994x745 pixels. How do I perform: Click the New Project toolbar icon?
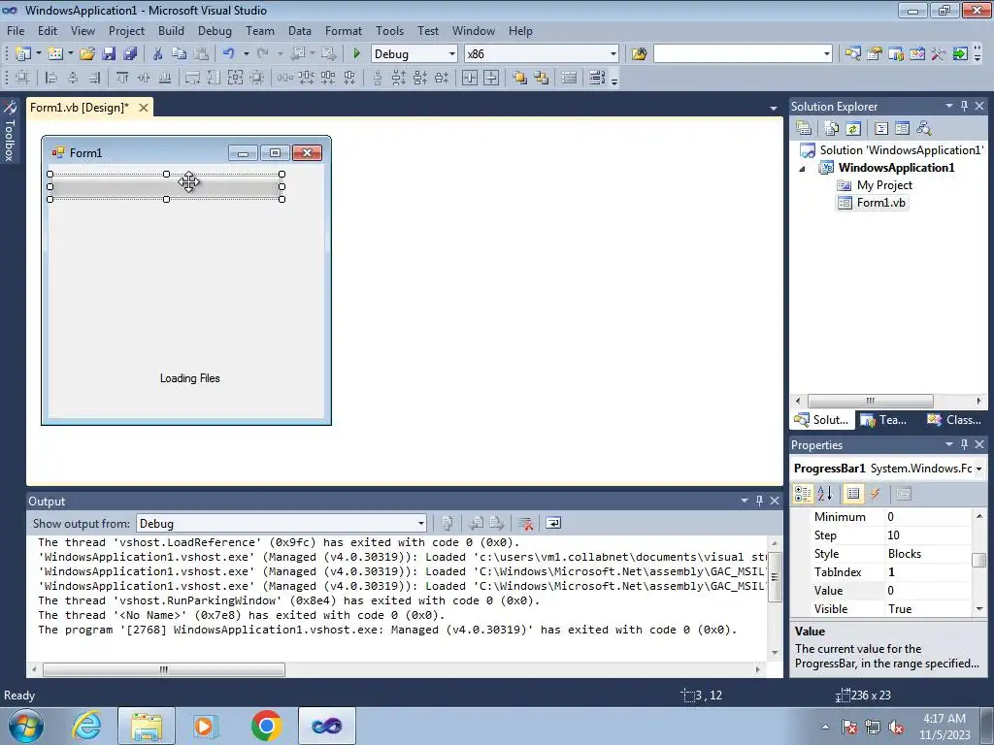pos(23,54)
